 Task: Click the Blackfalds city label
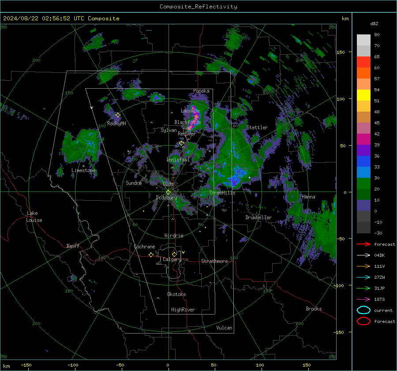pyautogui.click(x=187, y=122)
